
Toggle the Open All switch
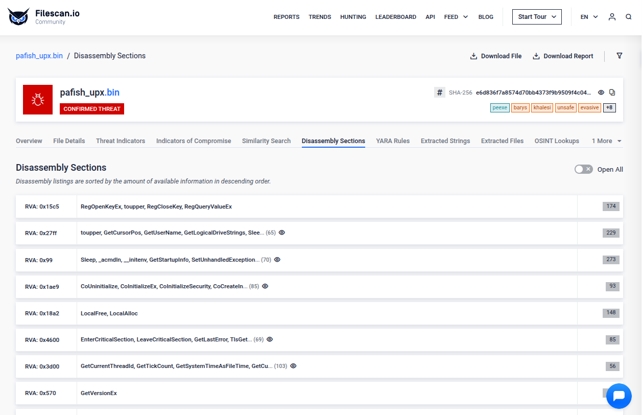coord(583,169)
